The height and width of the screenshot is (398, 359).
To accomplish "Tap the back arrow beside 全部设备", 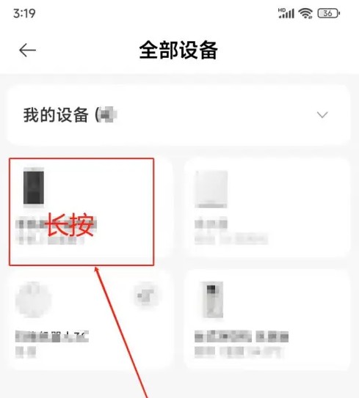I will (x=27, y=51).
